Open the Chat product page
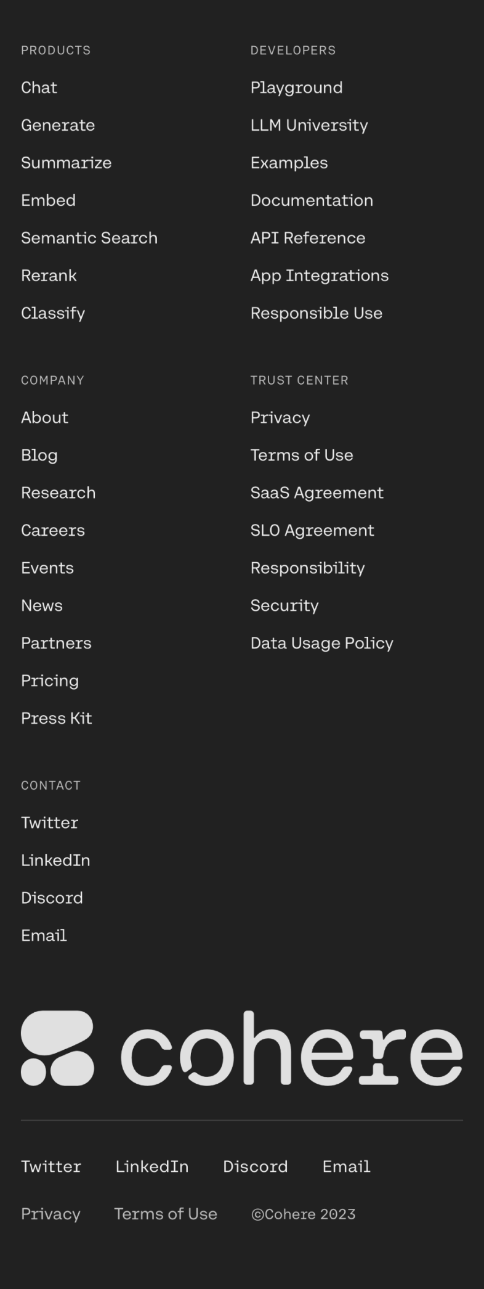This screenshot has height=1289, width=484. tap(39, 88)
